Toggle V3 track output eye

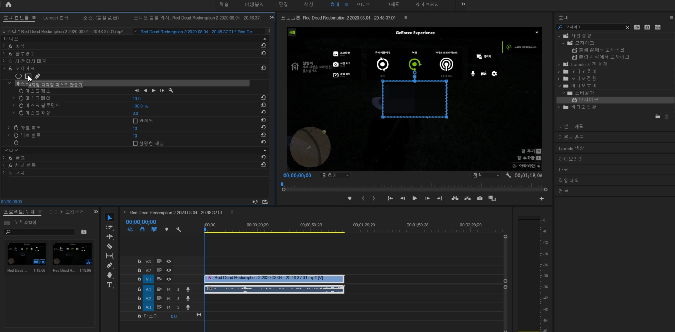[x=169, y=261]
